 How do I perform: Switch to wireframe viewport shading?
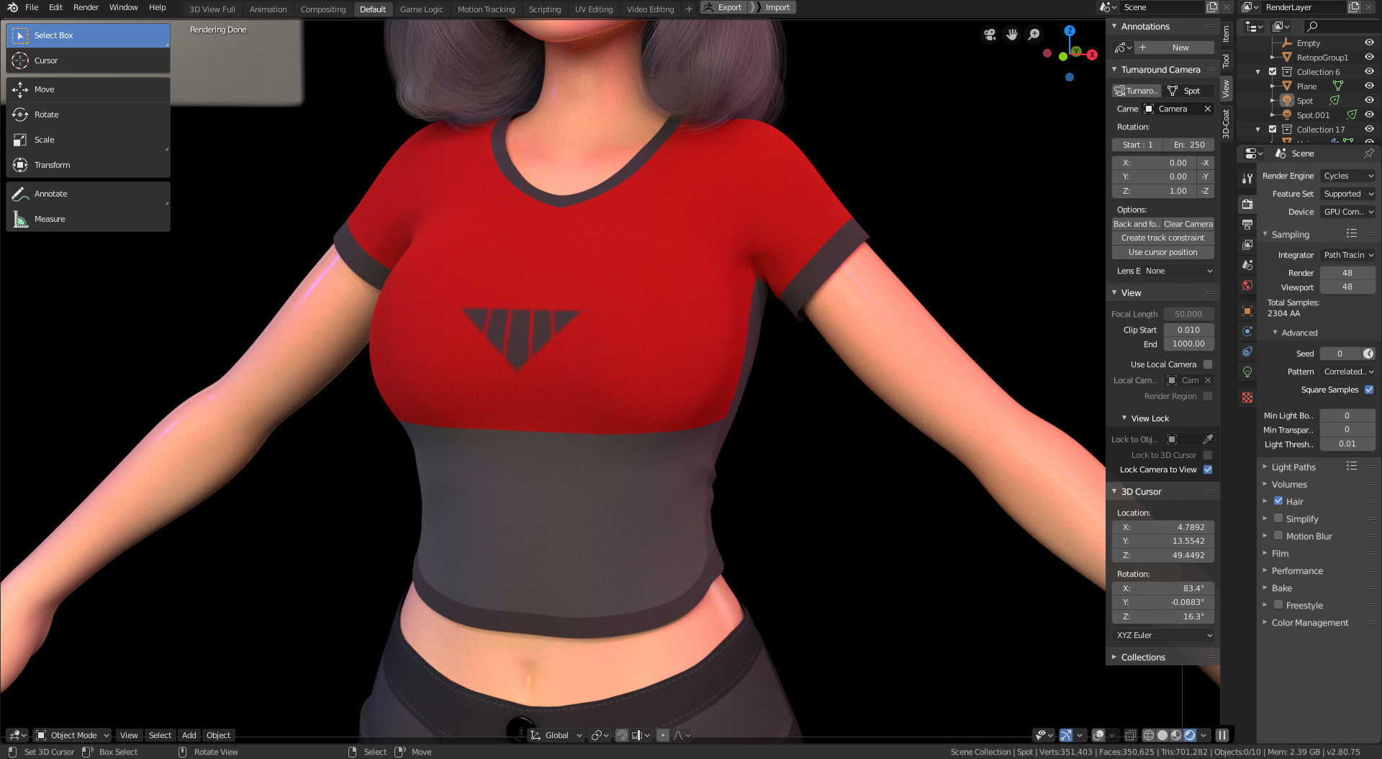(1149, 735)
